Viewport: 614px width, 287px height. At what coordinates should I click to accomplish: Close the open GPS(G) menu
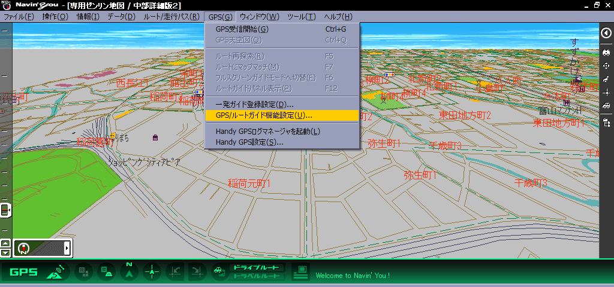coord(221,17)
